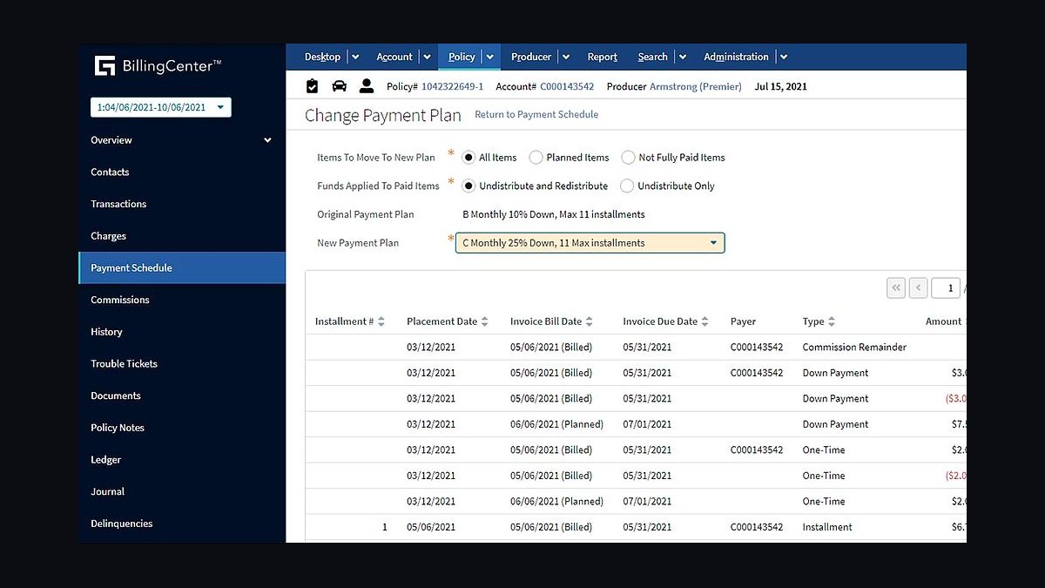The image size is (1045, 588).
Task: Open Charges in the sidebar
Action: coord(181,236)
